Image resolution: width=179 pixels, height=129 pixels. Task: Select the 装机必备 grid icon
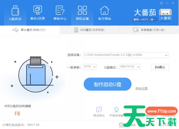(x=82, y=13)
